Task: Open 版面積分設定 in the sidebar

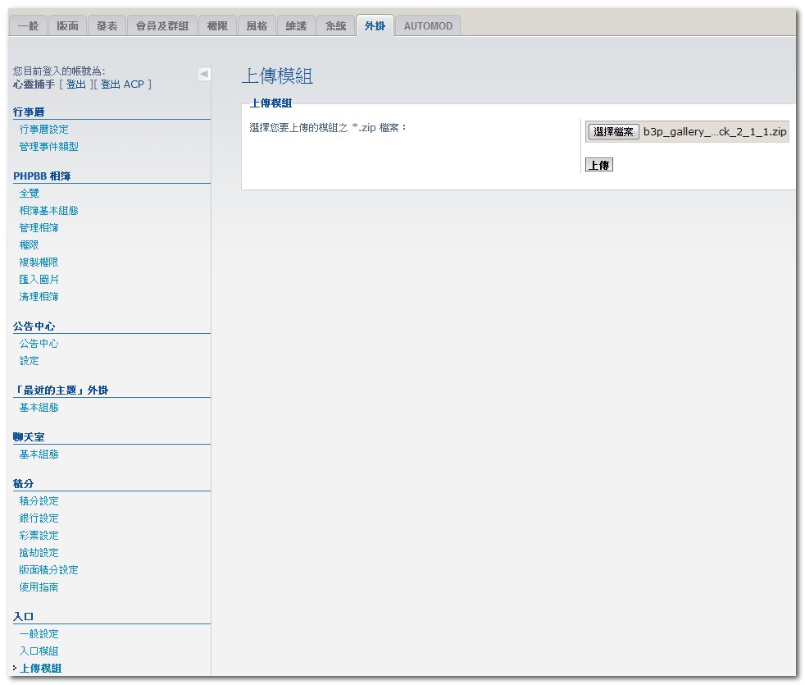Action: pyautogui.click(x=49, y=570)
